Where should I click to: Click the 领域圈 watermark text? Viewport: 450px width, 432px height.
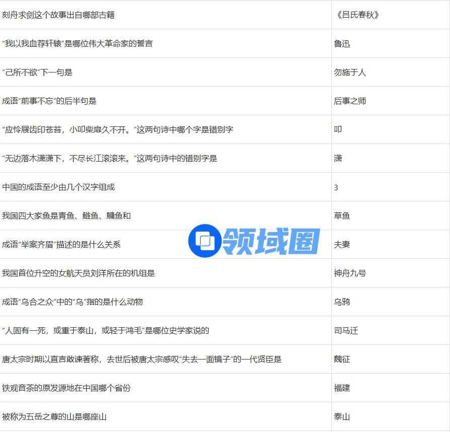point(271,241)
